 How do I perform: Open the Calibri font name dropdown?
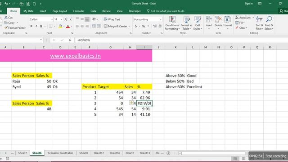click(52, 19)
